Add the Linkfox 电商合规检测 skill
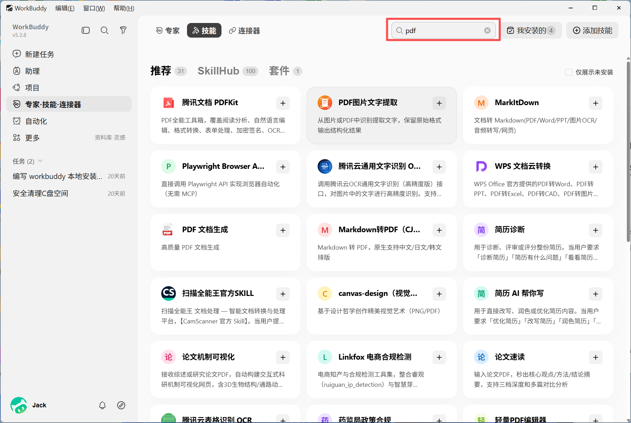This screenshot has width=631, height=423. click(439, 357)
